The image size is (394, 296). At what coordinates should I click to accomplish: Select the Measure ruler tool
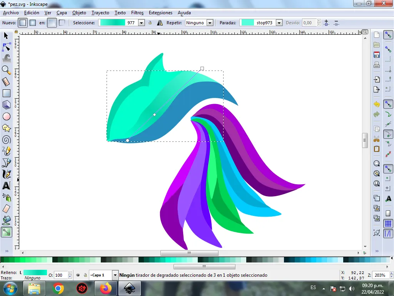[6, 82]
